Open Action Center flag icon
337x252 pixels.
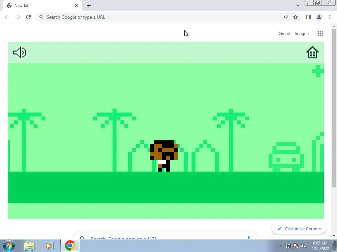tap(296, 246)
